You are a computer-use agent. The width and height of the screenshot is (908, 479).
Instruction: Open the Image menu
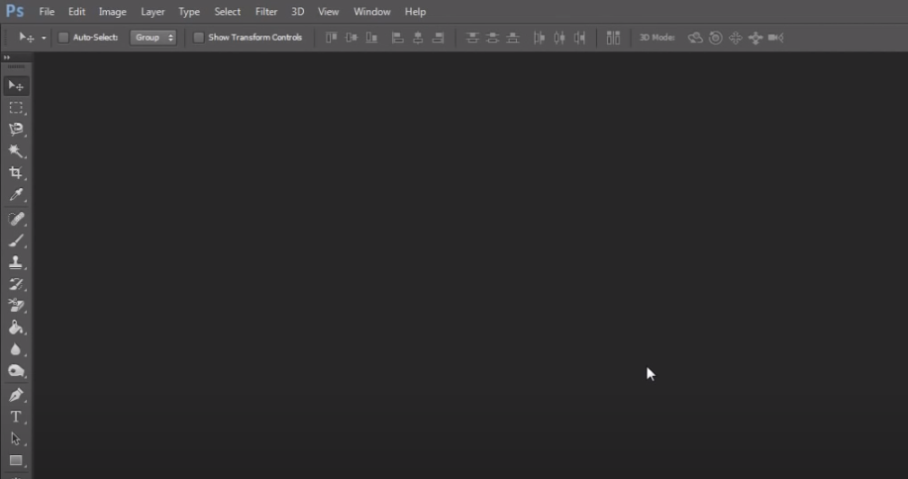click(112, 12)
